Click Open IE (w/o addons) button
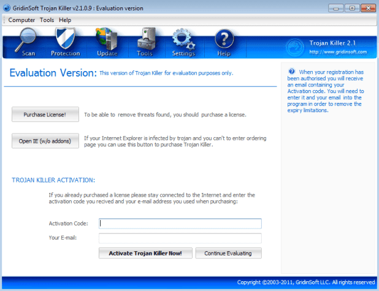 click(45, 141)
